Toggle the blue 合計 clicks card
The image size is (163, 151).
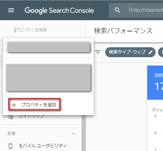pos(155,83)
